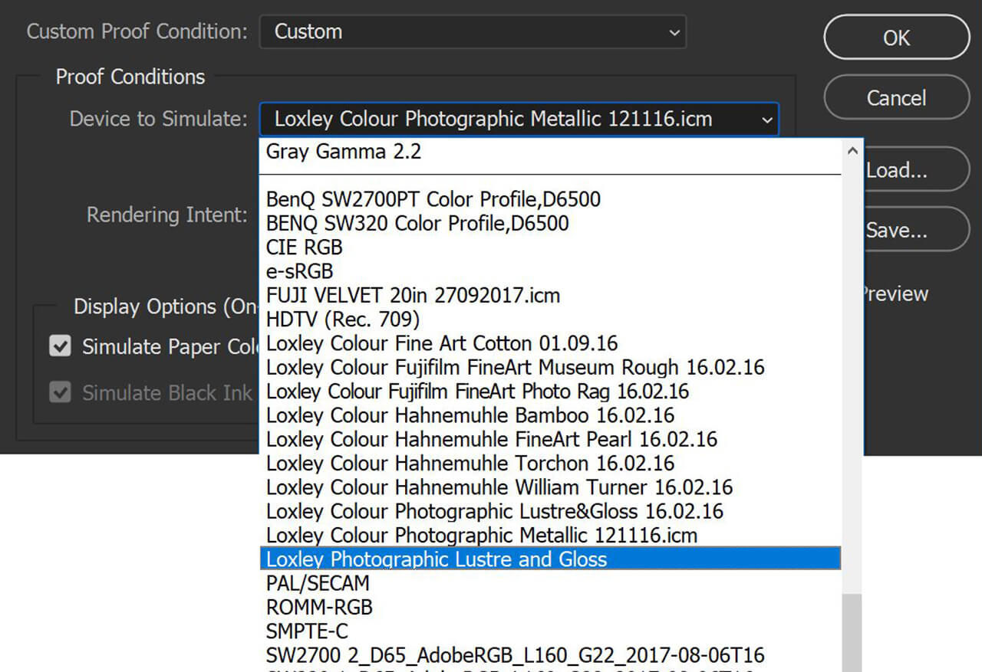This screenshot has width=982, height=672.
Task: Choose the CIE RGB profile
Action: pyautogui.click(x=550, y=247)
